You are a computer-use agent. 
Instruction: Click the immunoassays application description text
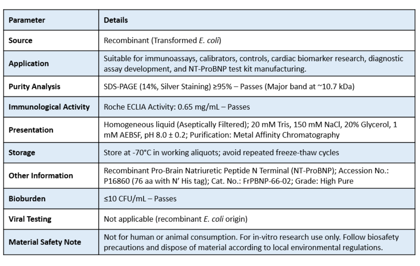pos(253,63)
